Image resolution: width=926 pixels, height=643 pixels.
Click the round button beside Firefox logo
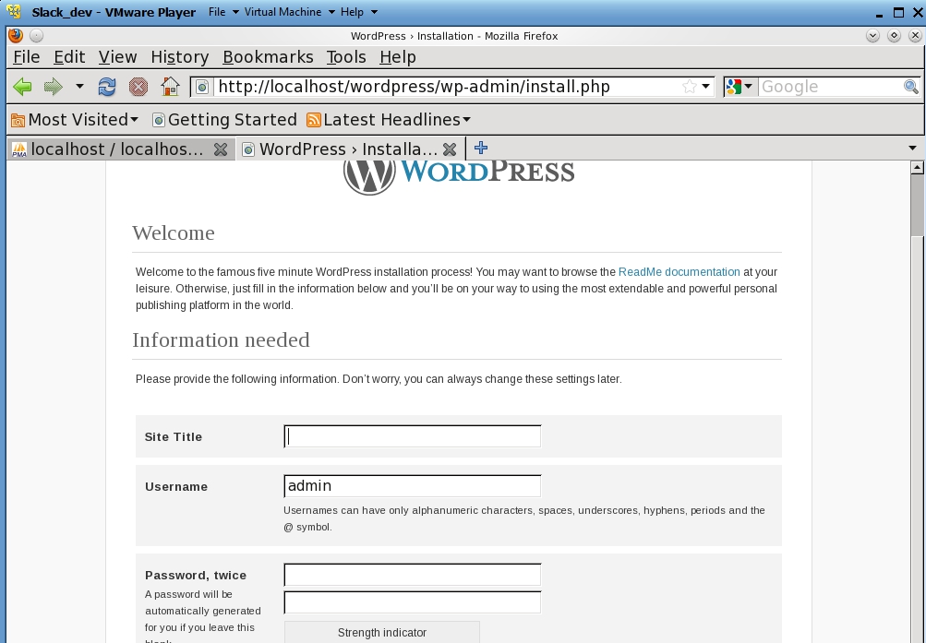pos(36,36)
